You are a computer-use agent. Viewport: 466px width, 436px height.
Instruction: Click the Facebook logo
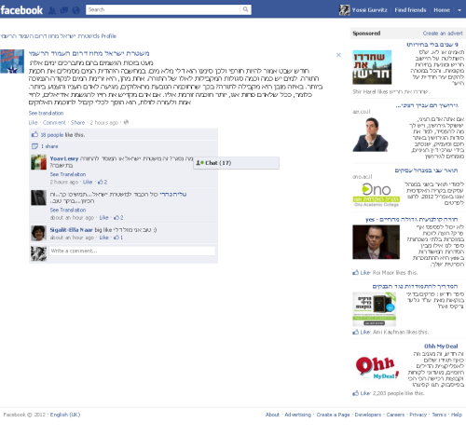21,10
